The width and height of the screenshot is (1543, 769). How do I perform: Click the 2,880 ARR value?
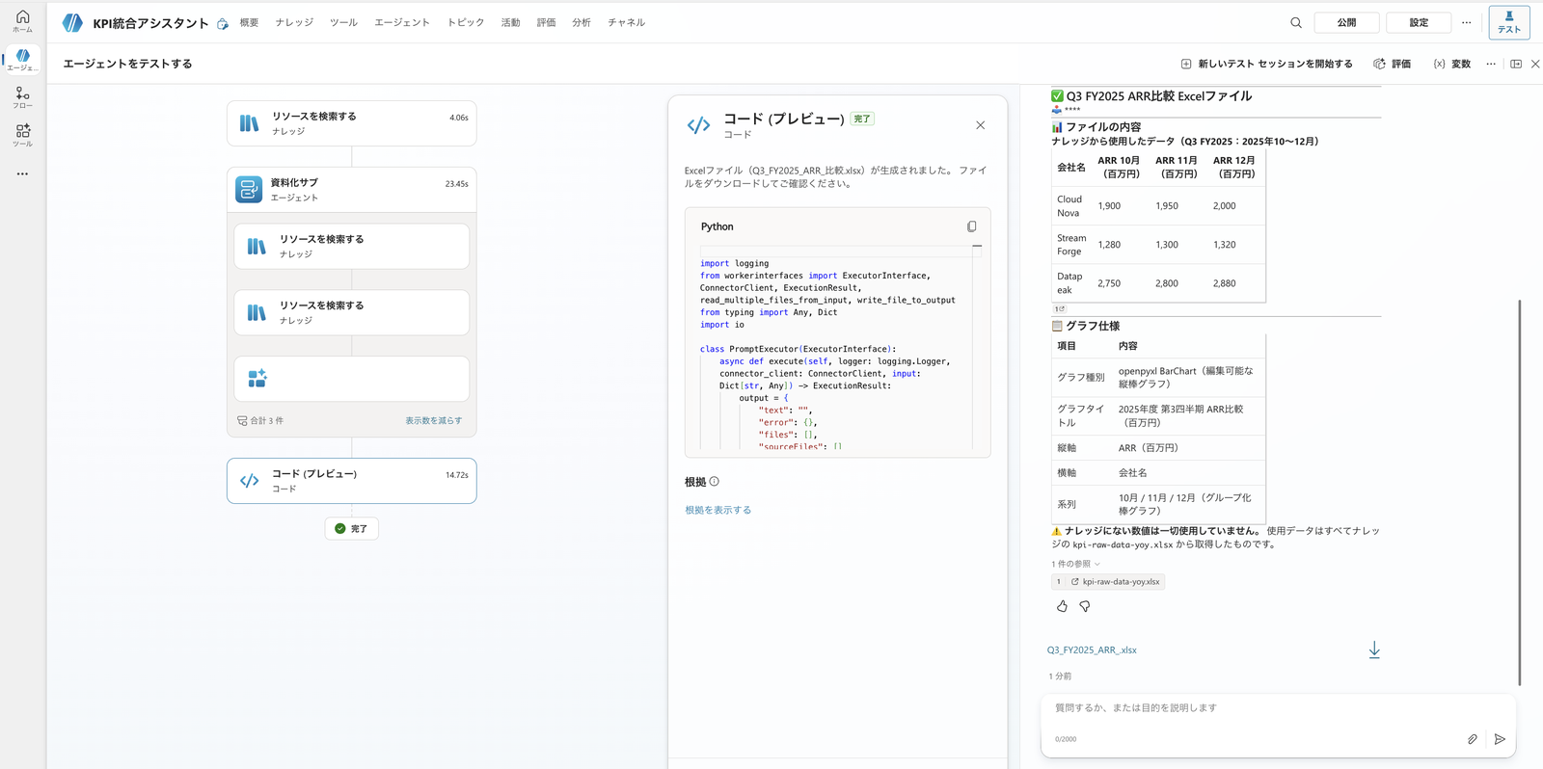1225,283
